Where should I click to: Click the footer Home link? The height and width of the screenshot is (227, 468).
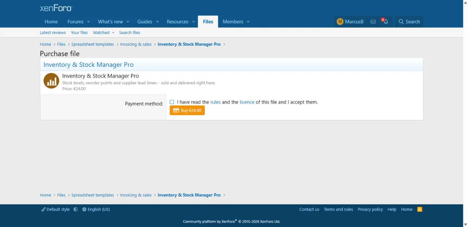(407, 209)
